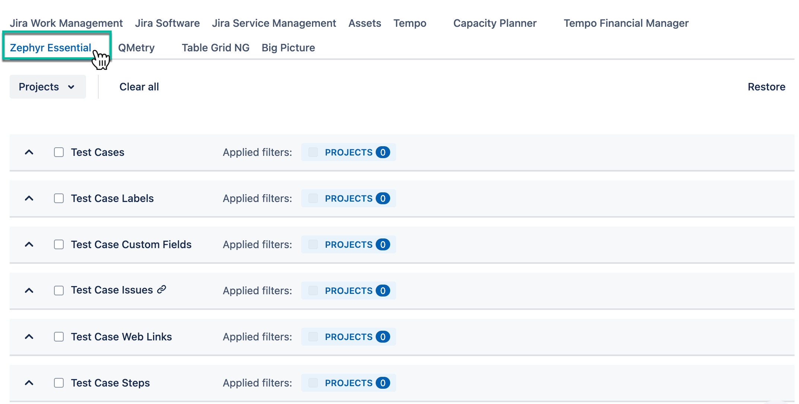This screenshot has height=404, width=799.
Task: Collapse the Test Case Custom Fields row
Action: (x=29, y=244)
